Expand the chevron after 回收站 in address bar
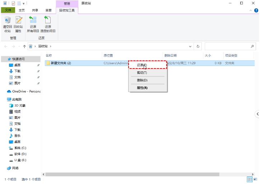 coord(51,46)
